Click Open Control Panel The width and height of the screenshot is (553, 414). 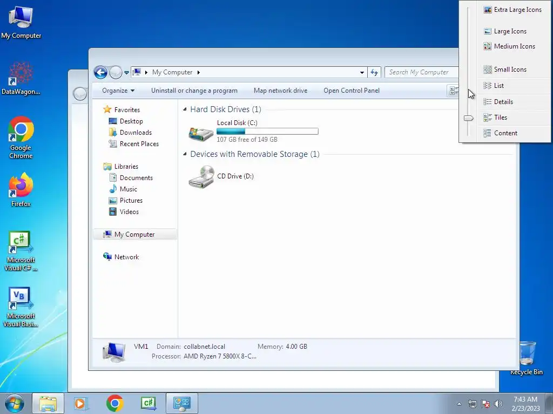(352, 91)
